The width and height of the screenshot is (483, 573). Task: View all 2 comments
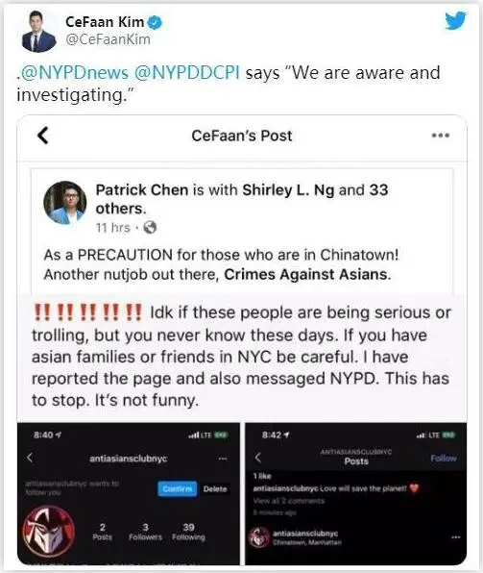pos(289,501)
